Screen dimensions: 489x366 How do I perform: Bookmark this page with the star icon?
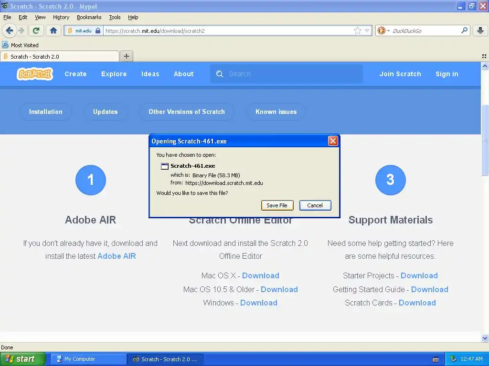[x=357, y=30]
